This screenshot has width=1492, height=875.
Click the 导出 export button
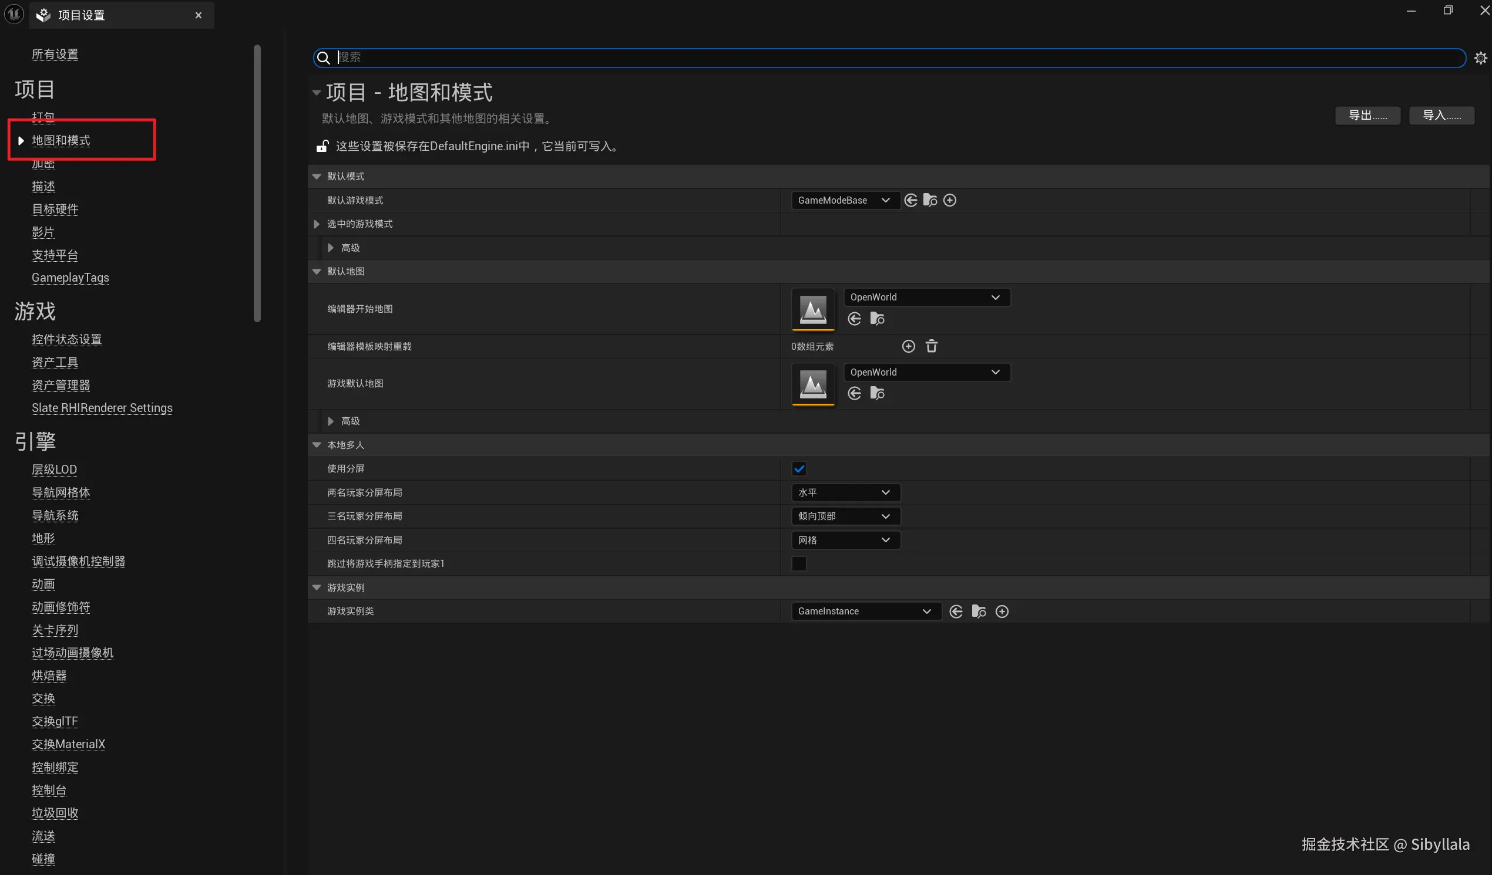[x=1367, y=116]
